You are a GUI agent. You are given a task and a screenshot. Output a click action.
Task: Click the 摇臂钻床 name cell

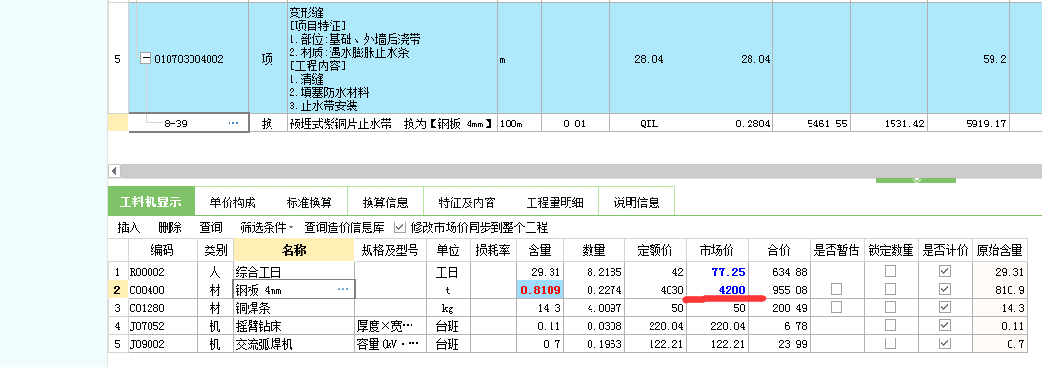coord(294,326)
